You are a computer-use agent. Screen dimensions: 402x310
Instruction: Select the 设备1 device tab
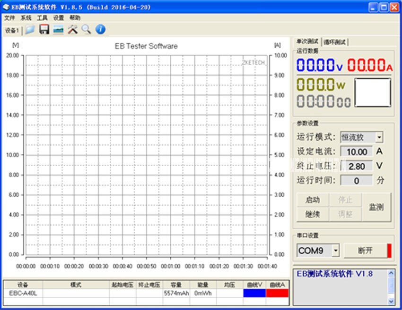point(12,30)
